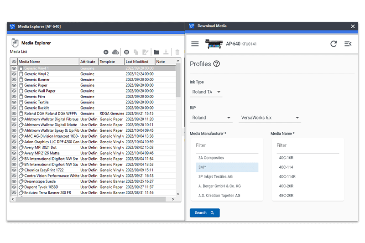Open the Ink Type Roland TA dropdown

(x=206, y=92)
